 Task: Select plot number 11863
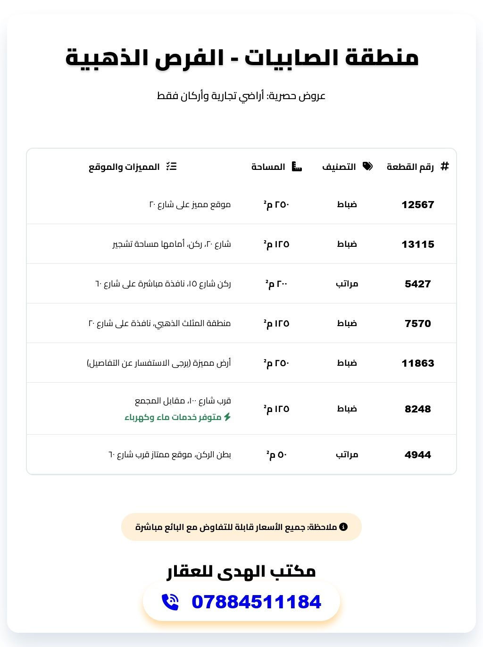tap(417, 363)
